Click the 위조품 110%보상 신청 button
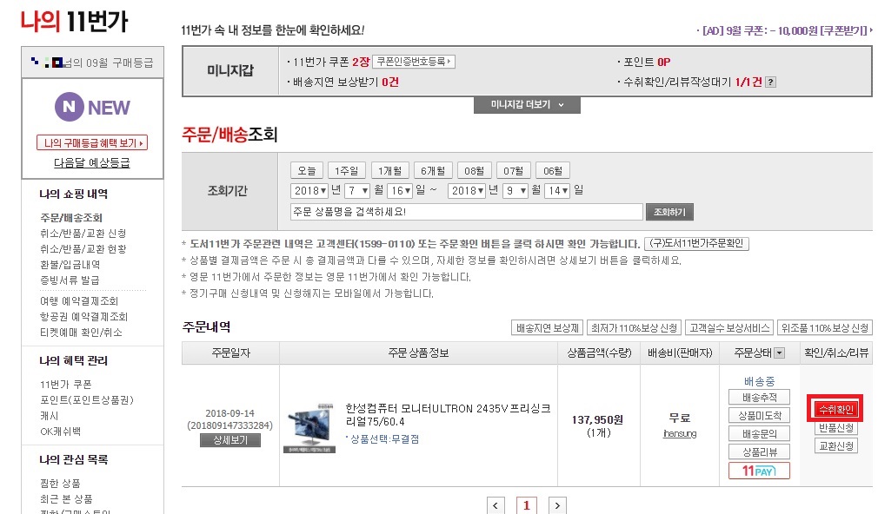Image resolution: width=878 pixels, height=514 pixels. (x=825, y=327)
